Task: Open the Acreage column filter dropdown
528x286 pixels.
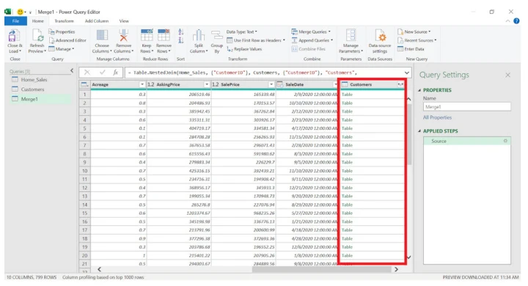Action: 142,84
